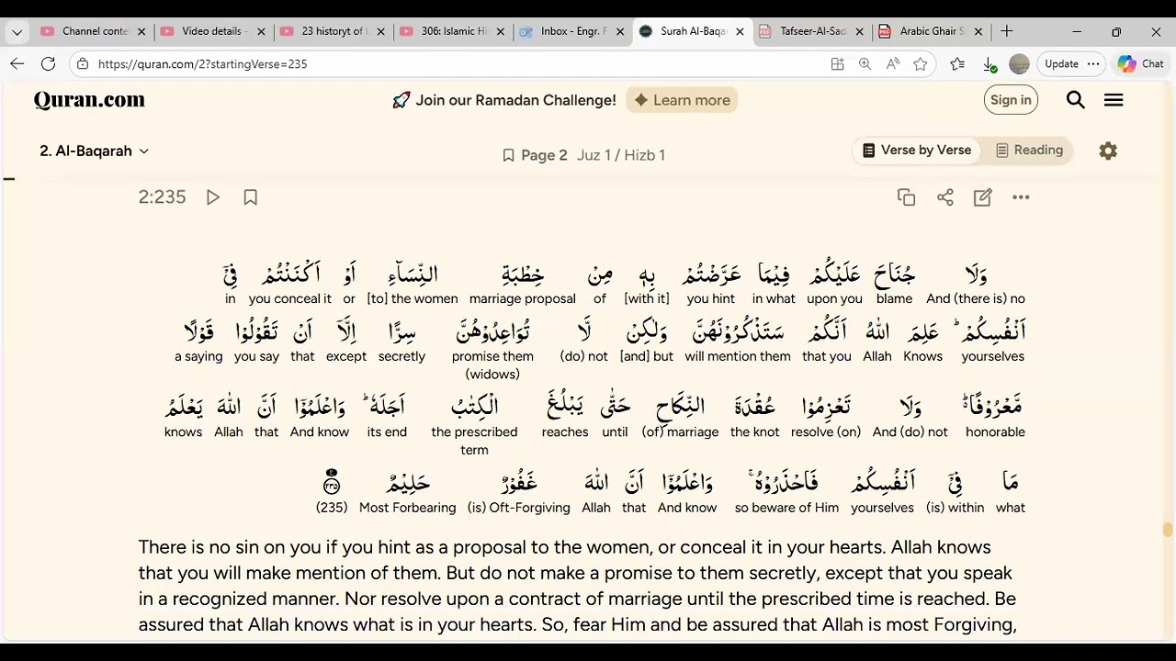
Task: Bookmark verse 2:235
Action: [250, 197]
